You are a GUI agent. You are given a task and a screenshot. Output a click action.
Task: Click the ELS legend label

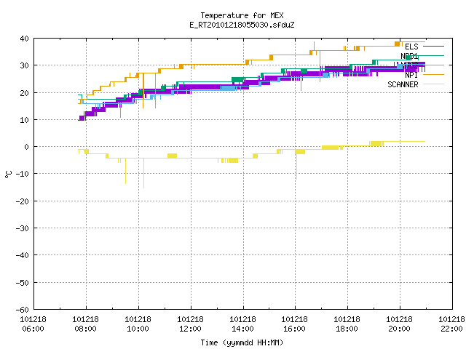click(x=411, y=47)
